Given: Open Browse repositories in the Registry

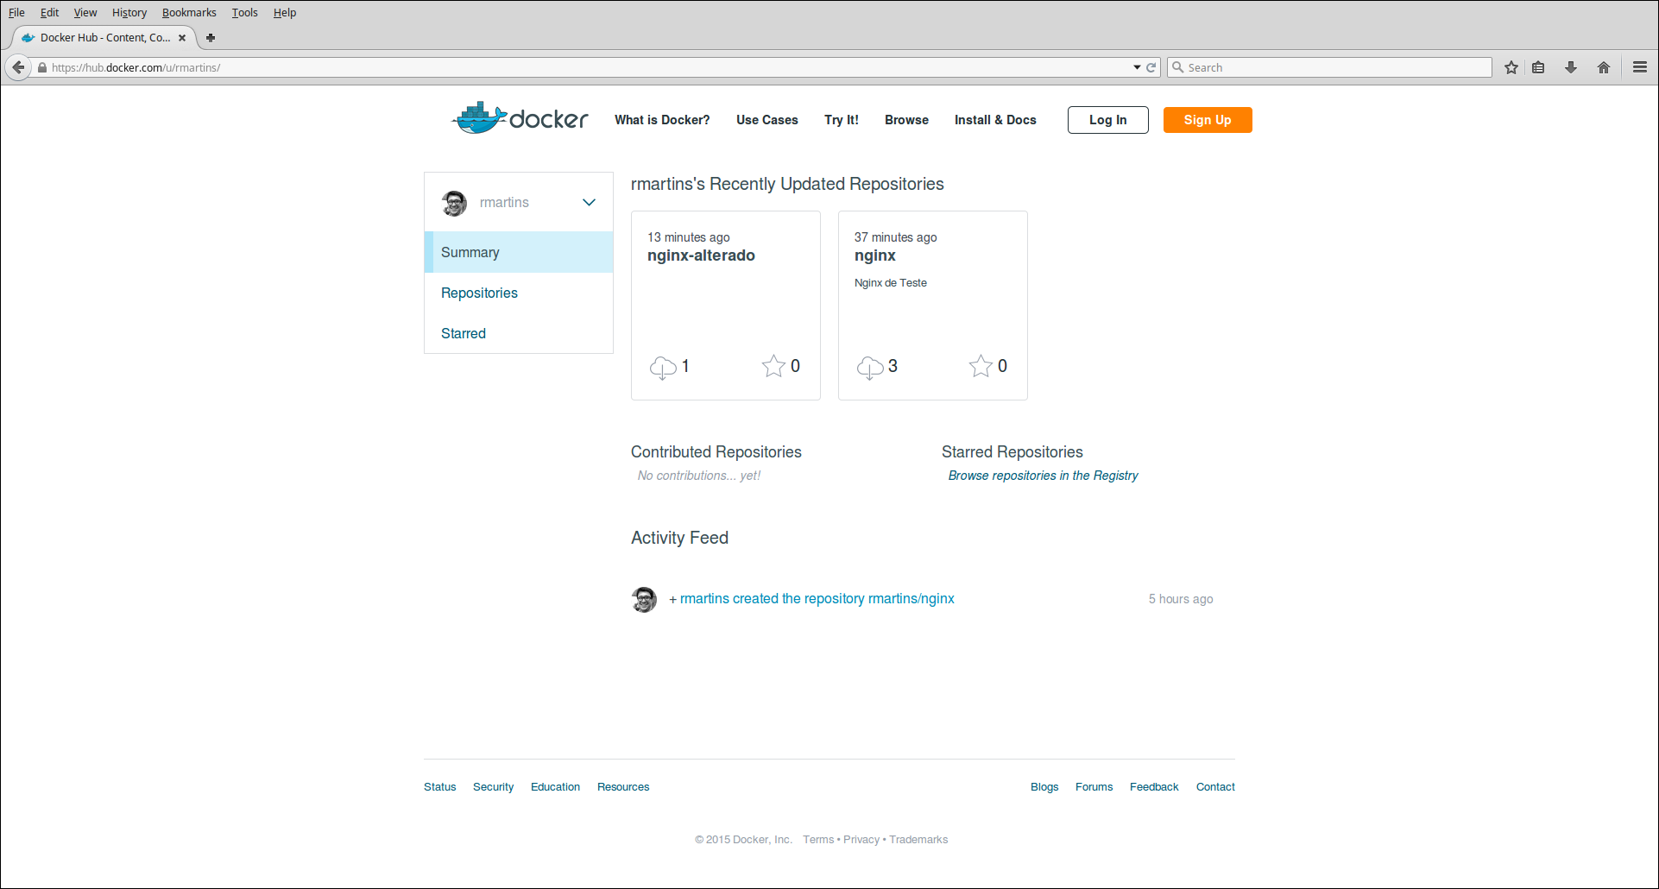Looking at the screenshot, I should (1043, 475).
